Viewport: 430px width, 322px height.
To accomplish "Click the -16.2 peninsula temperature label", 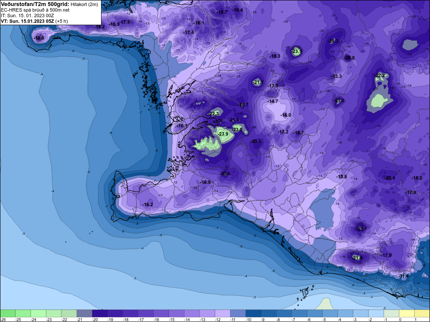I will (148, 205).
